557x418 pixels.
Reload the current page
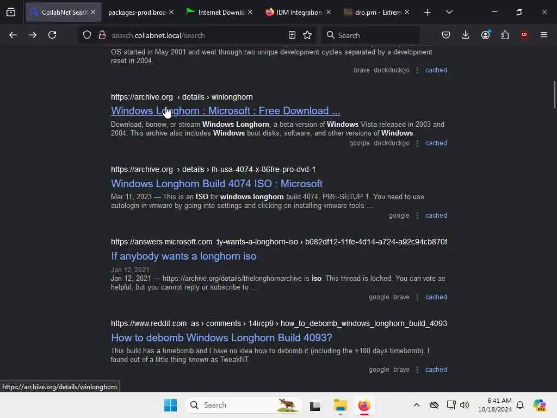point(52,35)
